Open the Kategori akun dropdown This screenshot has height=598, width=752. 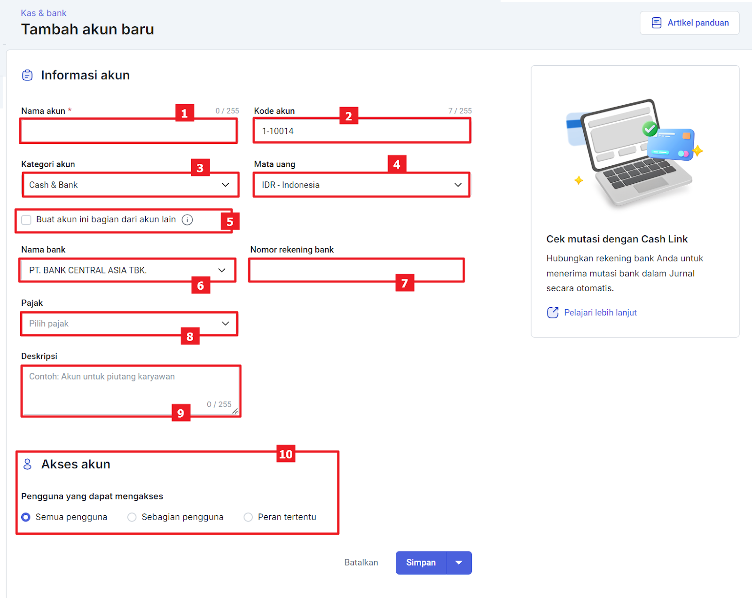point(130,185)
